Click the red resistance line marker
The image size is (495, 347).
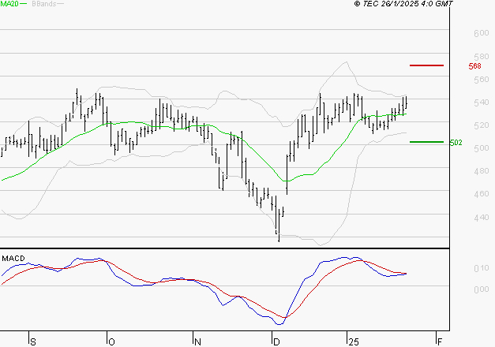[x=426, y=65]
